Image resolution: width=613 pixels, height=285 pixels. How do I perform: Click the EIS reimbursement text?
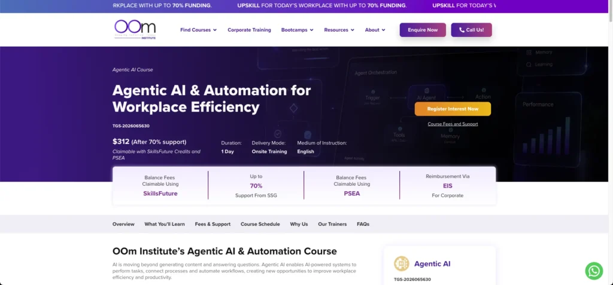click(448, 186)
